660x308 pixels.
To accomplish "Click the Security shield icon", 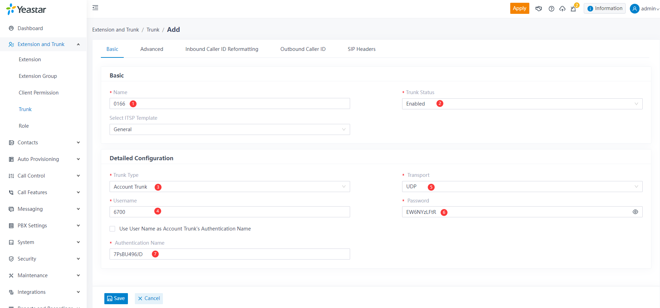I will (x=11, y=259).
